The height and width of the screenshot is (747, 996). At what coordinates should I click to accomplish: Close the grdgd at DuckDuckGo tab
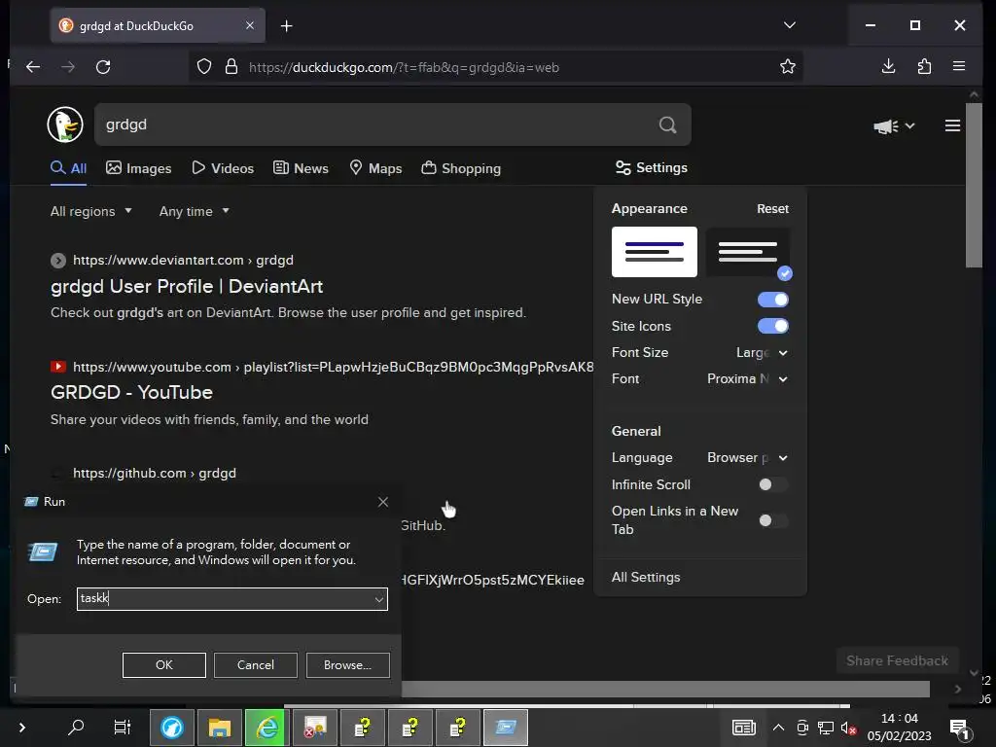[x=250, y=25]
